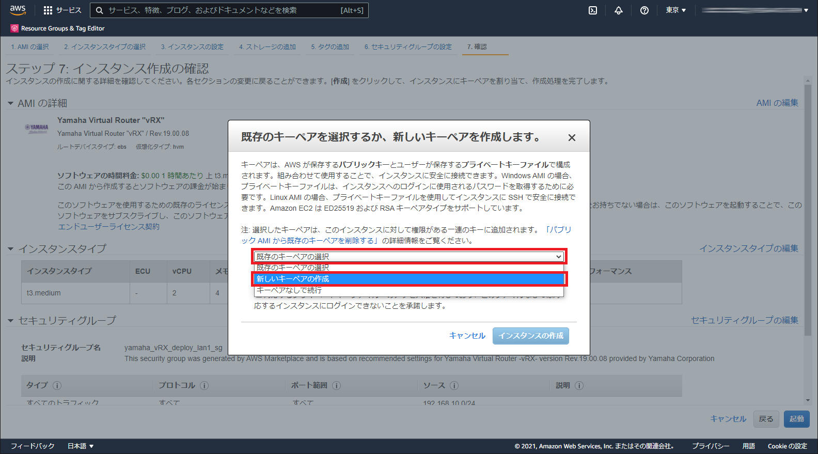Viewport: 818px width, 454px height.
Task: Choose キーペアなしで続行 option
Action: [x=408, y=290]
